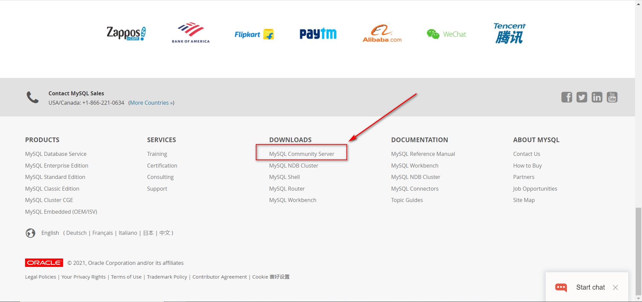Switch language to Français
The height and width of the screenshot is (302, 642).
(x=103, y=233)
